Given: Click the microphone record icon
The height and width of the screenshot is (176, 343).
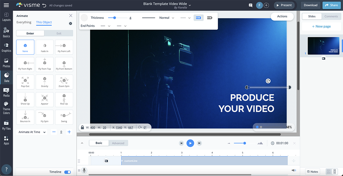Looking at the screenshot, I should [84, 170].
